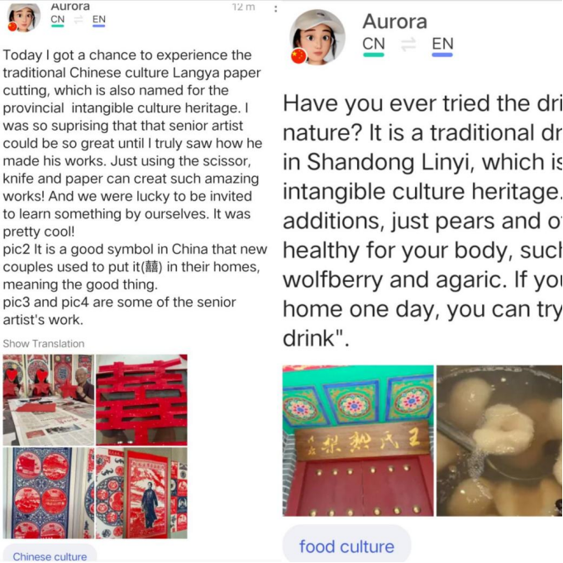
Task: Open the blue and red circular paper cuttings photo
Action: pyautogui.click(x=49, y=493)
